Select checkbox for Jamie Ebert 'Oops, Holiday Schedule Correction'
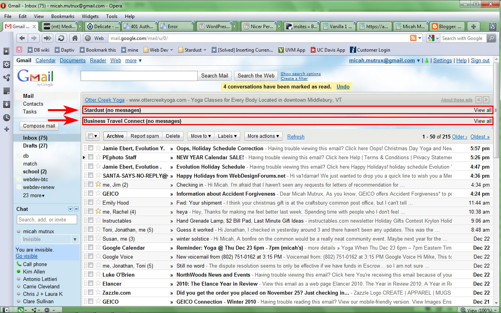The image size is (501, 313). 90,148
